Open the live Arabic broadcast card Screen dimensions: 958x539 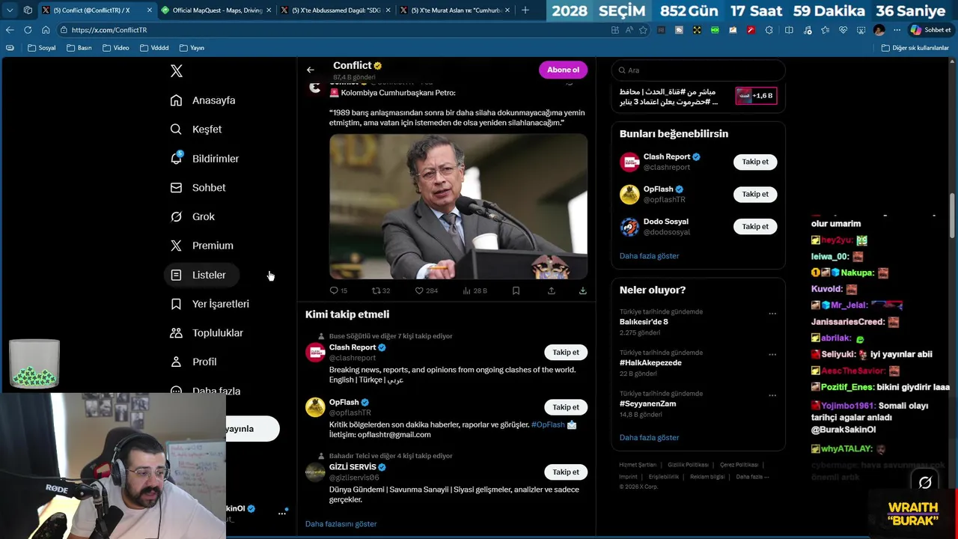click(698, 97)
